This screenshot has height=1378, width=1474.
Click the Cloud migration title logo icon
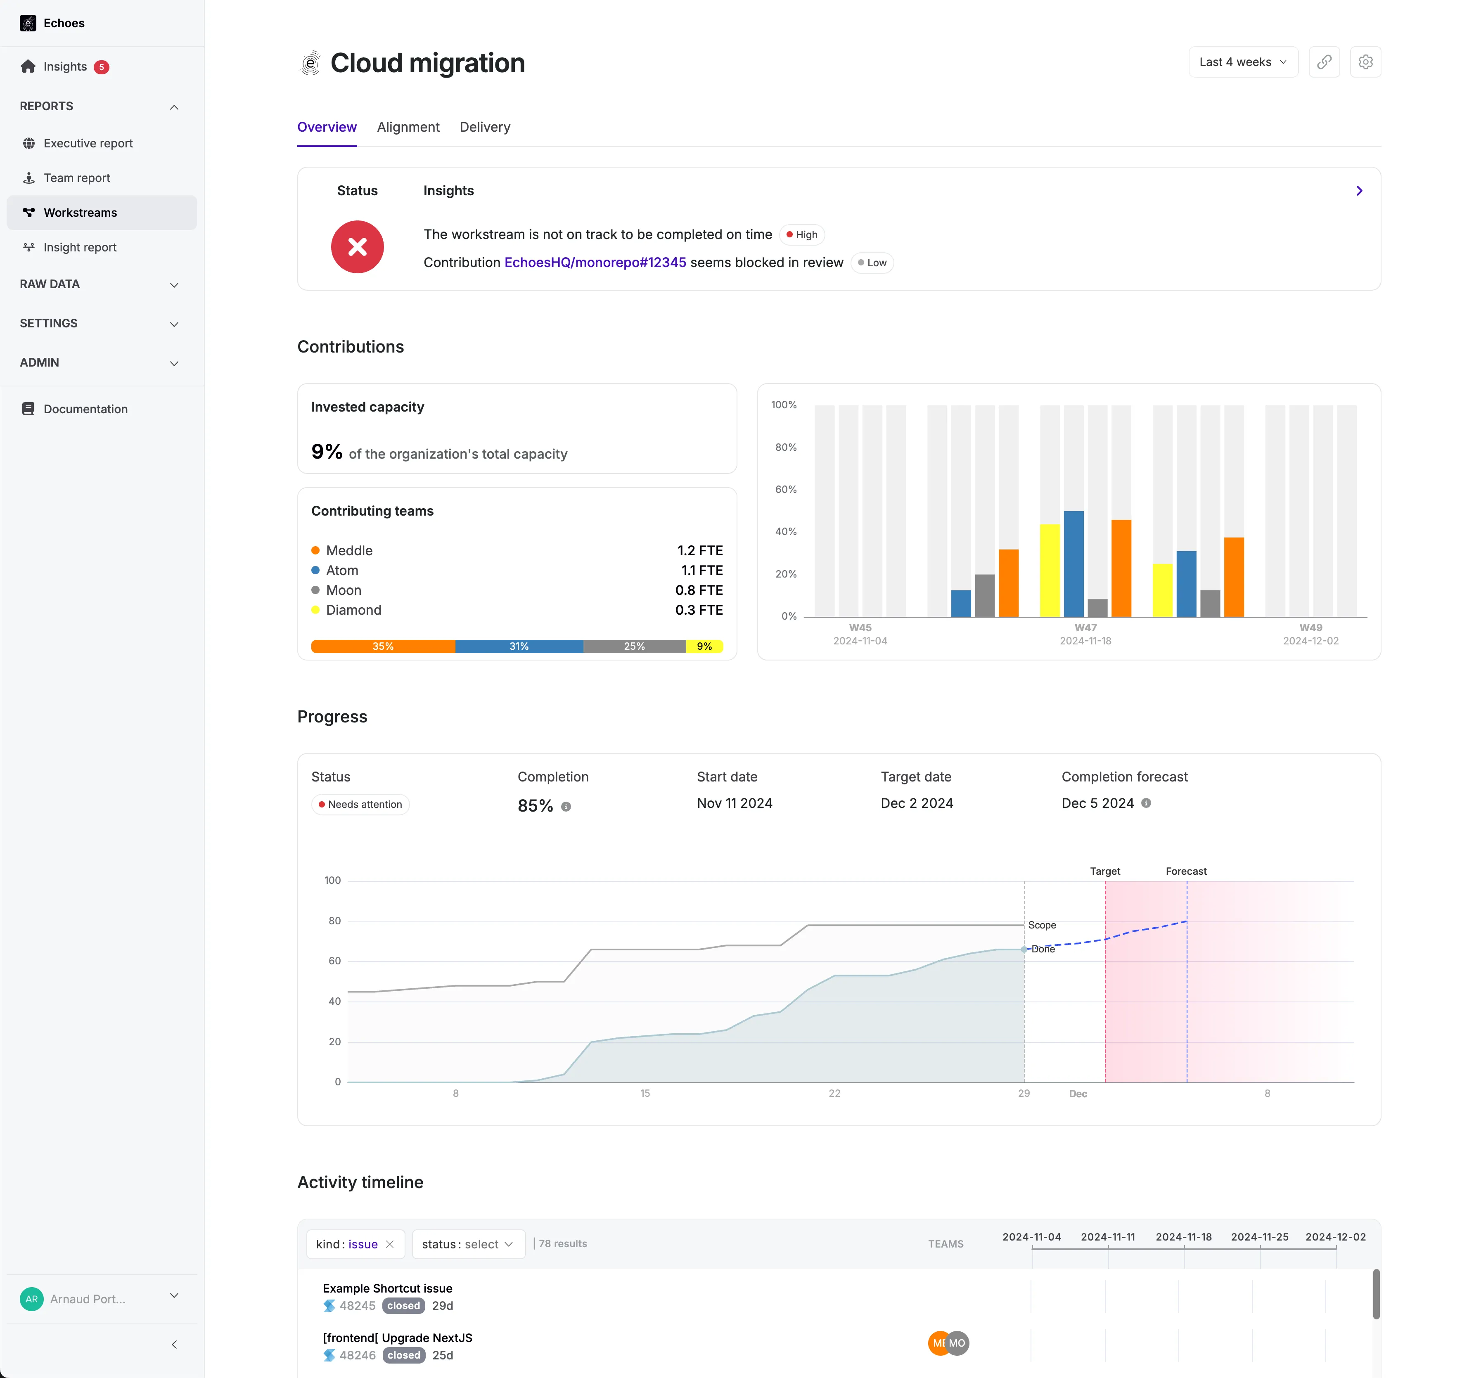(310, 63)
